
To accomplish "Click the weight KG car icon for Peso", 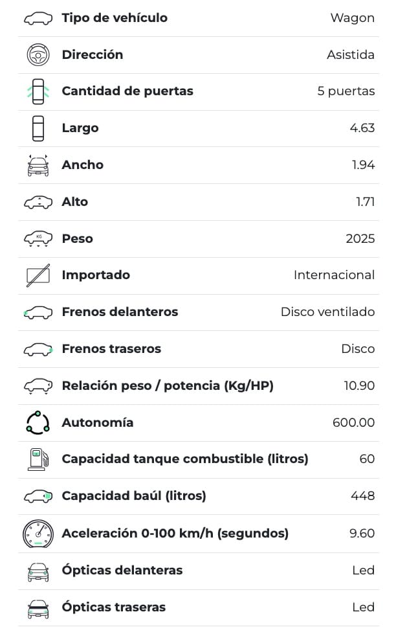I will point(38,239).
